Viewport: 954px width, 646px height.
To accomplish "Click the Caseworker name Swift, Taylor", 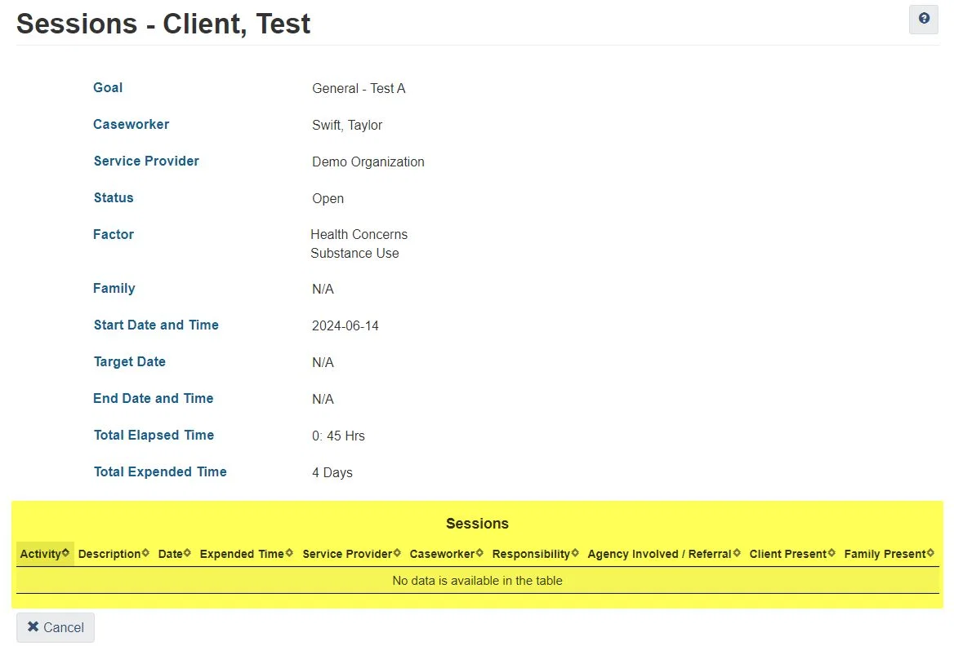I will pos(347,125).
